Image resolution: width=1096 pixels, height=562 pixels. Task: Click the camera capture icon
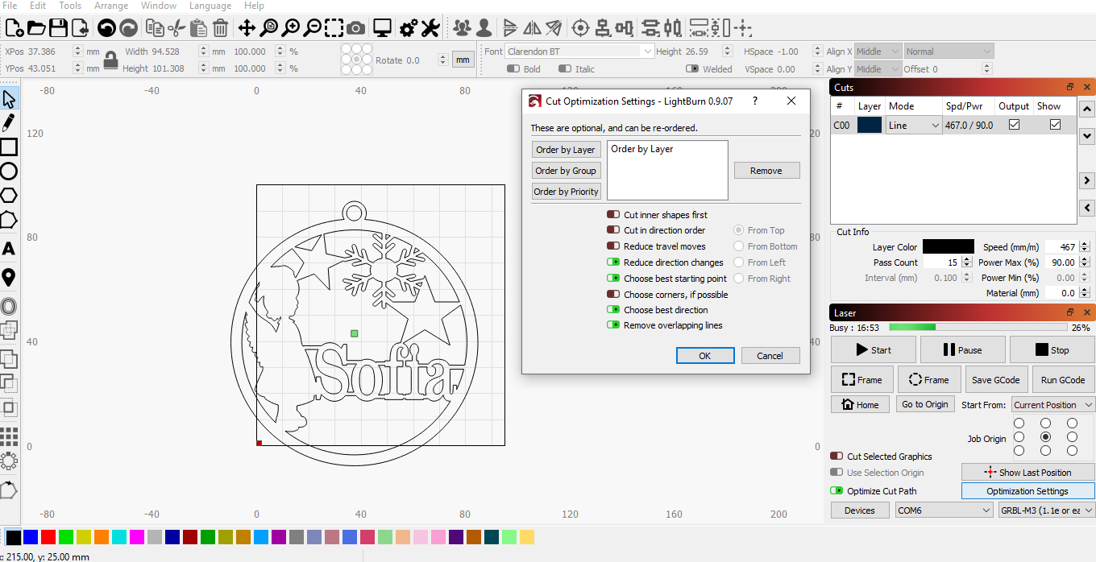point(355,29)
